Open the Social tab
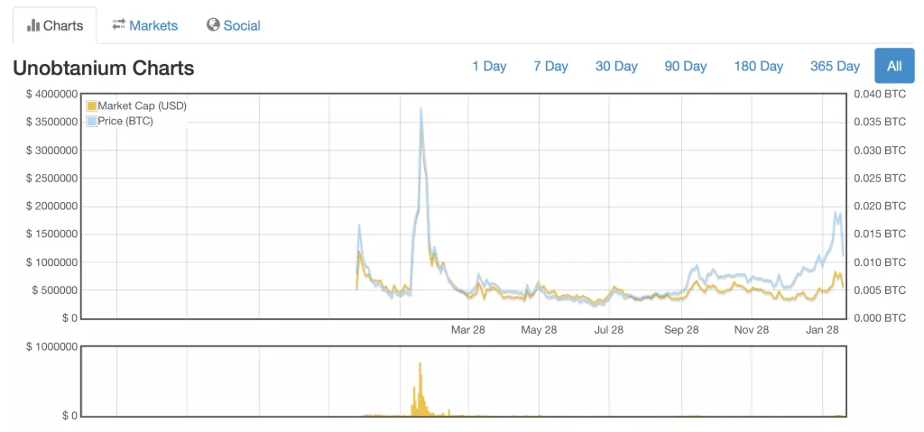Screen dimensions: 924x432 point(241,25)
